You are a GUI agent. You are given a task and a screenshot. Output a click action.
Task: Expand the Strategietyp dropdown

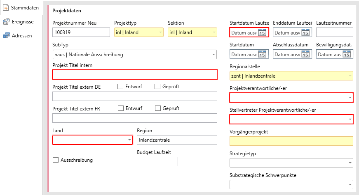[350, 163]
